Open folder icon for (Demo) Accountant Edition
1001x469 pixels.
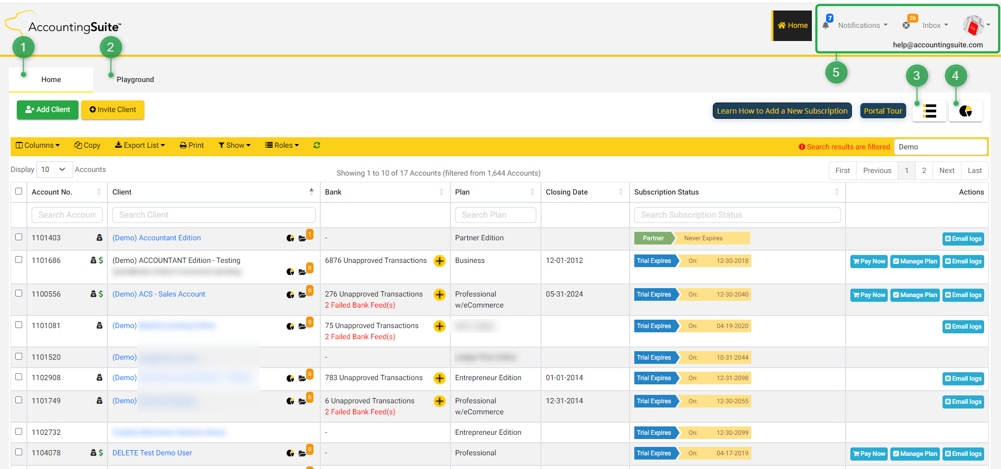click(302, 238)
